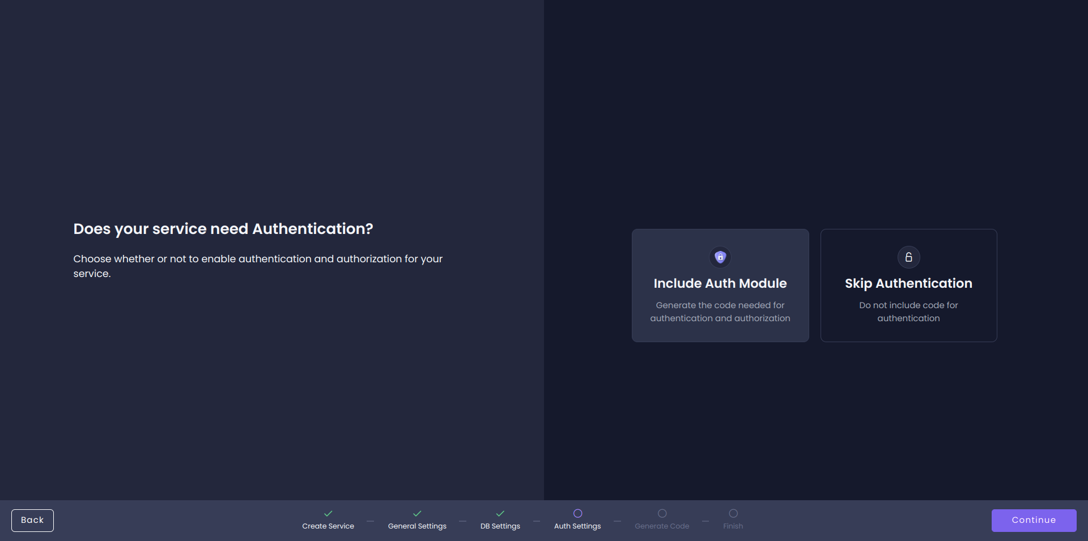Click the circle indicator above Auth Settings

coord(577,514)
